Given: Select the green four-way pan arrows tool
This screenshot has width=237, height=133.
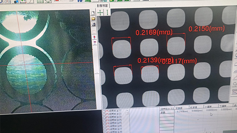Looking at the screenshot, I should tap(100, 12).
